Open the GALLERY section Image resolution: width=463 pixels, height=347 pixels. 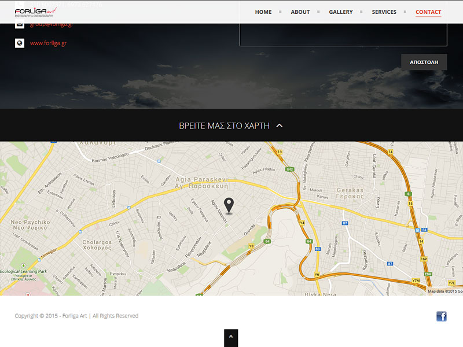(x=341, y=12)
